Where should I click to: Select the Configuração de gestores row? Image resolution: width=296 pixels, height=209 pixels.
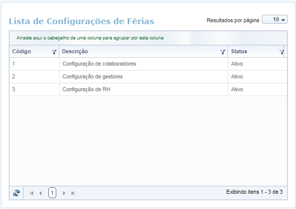[92, 77]
